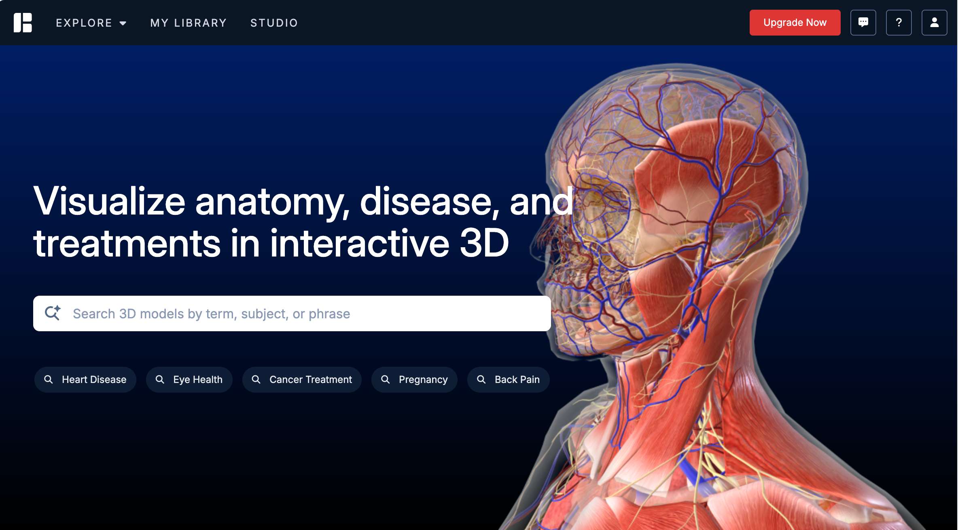Open the user account profile icon
The image size is (958, 530).
[934, 23]
